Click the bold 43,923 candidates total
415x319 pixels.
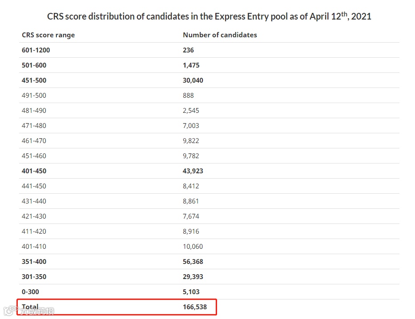(193, 171)
